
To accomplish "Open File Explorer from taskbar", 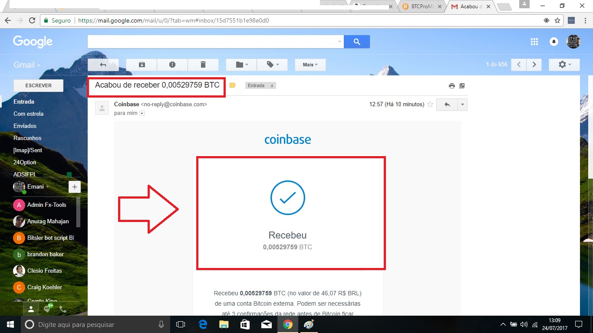I will [224, 324].
